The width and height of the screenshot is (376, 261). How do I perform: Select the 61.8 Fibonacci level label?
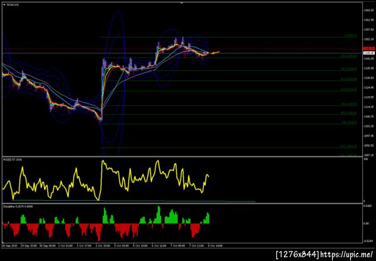point(349,89)
